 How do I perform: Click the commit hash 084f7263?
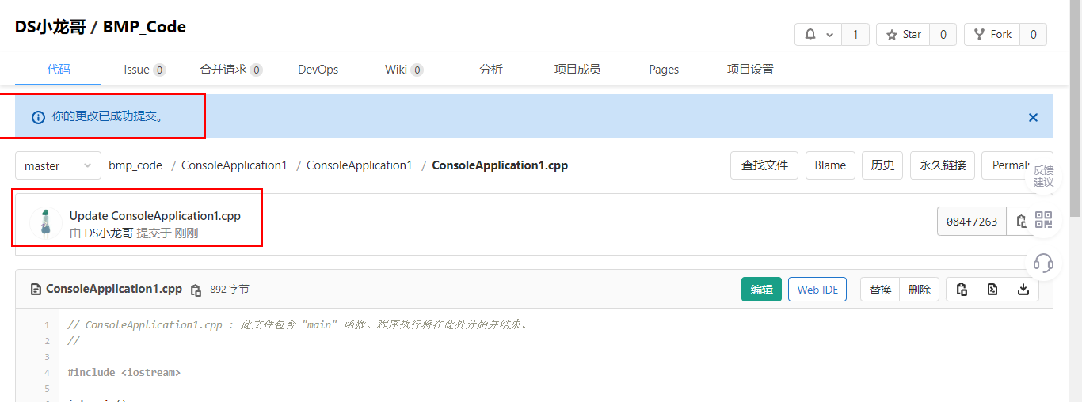[x=972, y=222]
